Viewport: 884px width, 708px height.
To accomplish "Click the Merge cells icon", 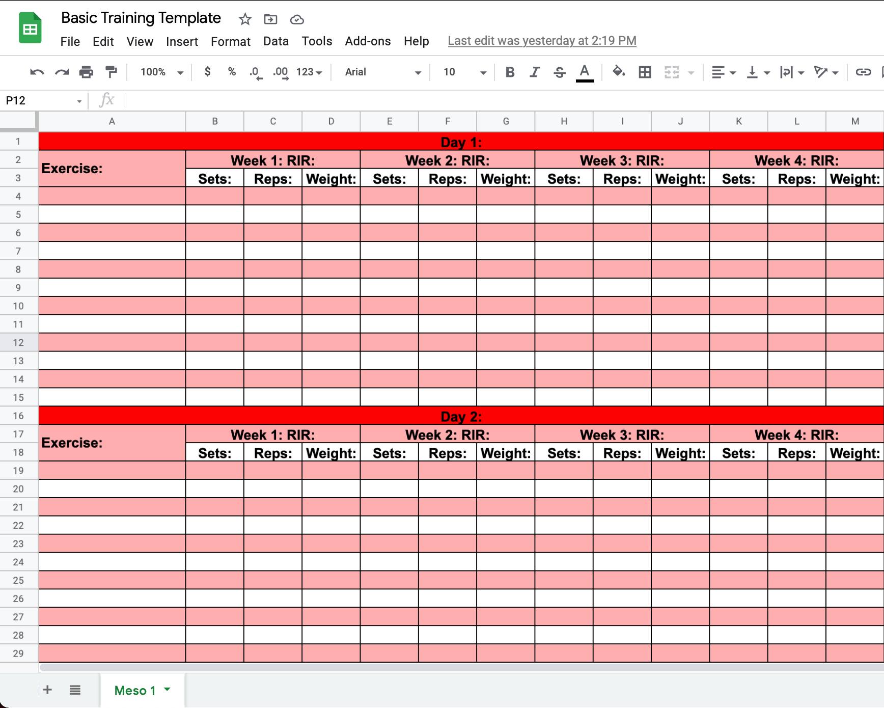I will pos(672,72).
